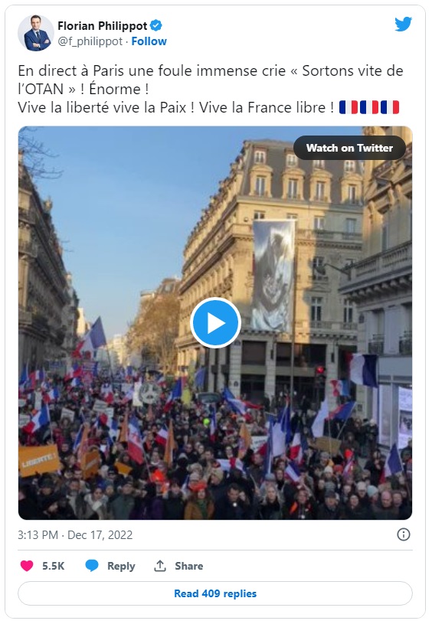Open Read 409 replies
The width and height of the screenshot is (432, 624).
[x=215, y=593]
